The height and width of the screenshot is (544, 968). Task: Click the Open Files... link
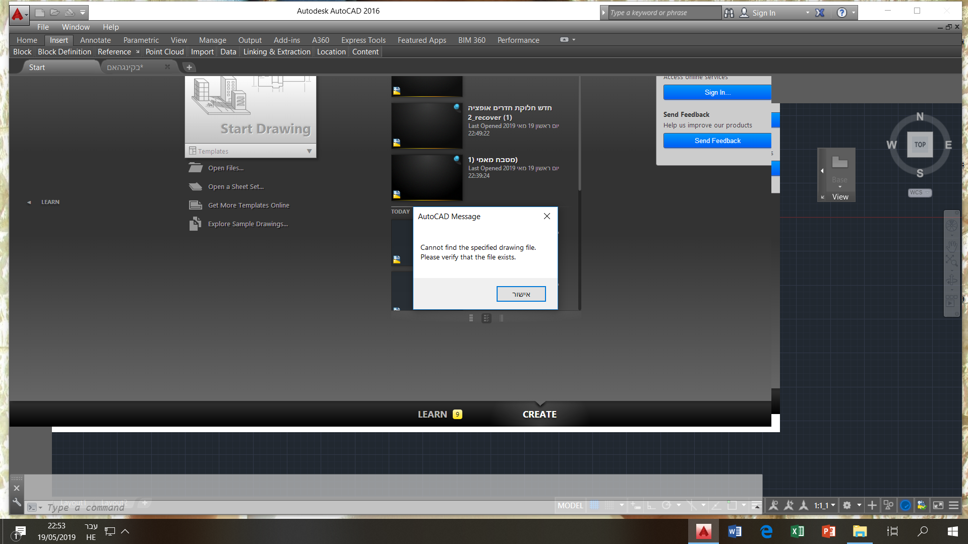[x=226, y=168]
